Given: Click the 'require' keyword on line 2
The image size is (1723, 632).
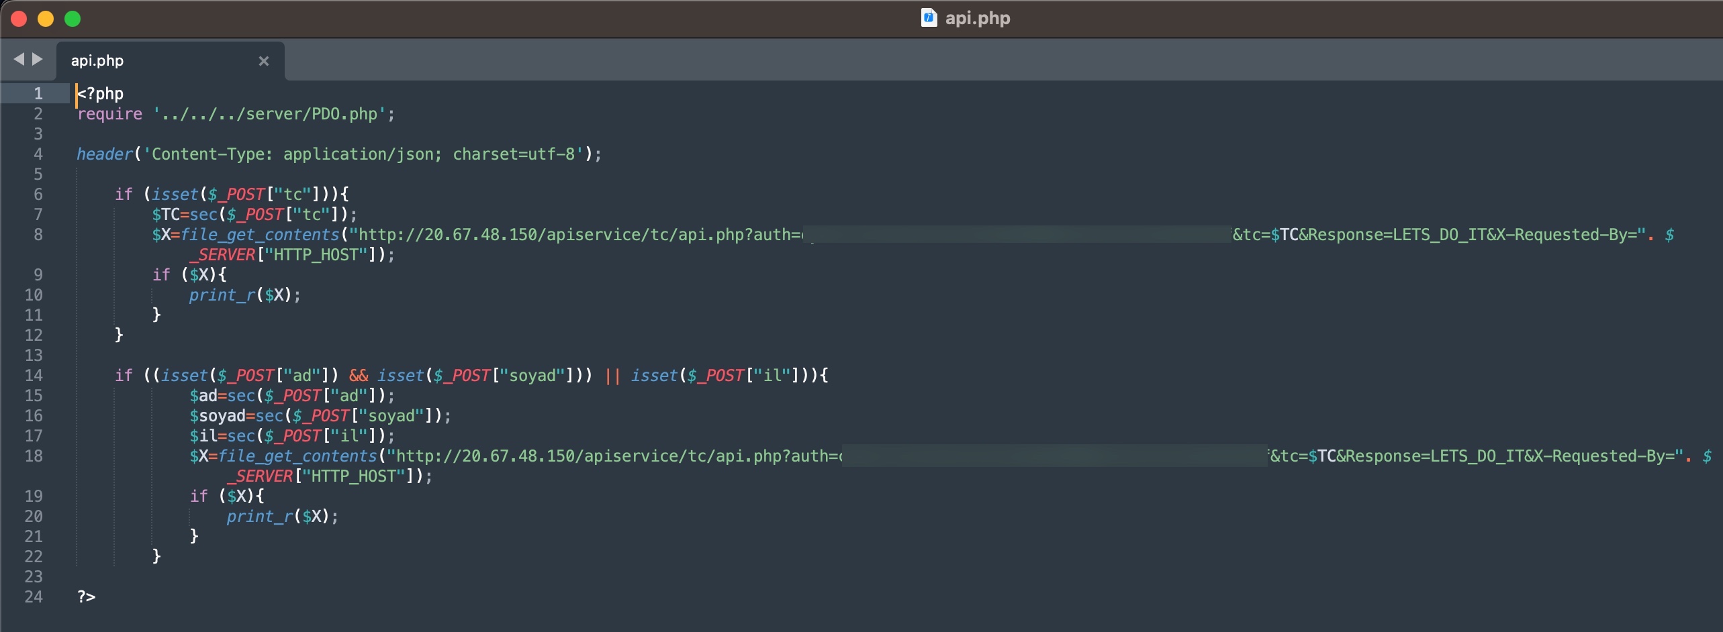Looking at the screenshot, I should [109, 114].
